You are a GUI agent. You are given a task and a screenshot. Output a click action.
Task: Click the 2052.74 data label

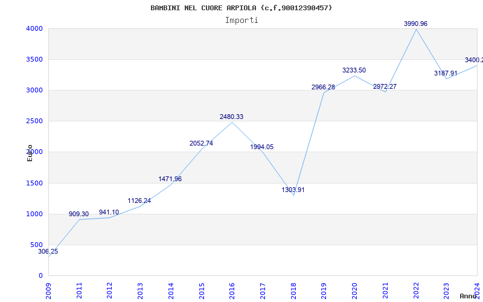click(x=201, y=143)
